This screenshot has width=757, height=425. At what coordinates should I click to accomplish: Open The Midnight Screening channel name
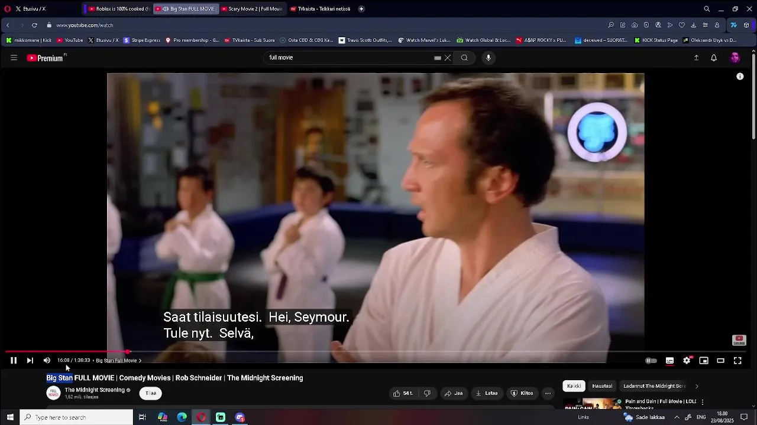point(95,390)
